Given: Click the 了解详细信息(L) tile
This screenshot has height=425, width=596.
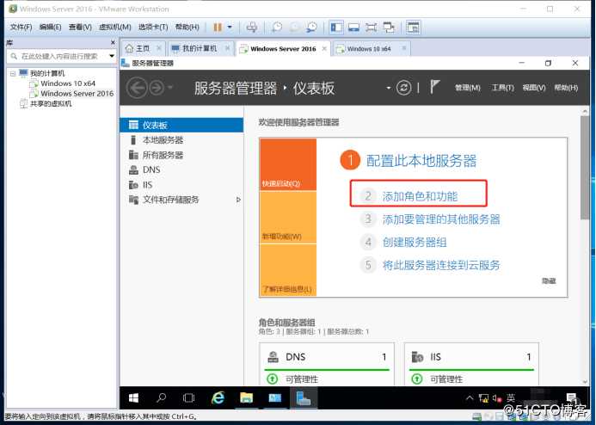Looking at the screenshot, I should (288, 270).
